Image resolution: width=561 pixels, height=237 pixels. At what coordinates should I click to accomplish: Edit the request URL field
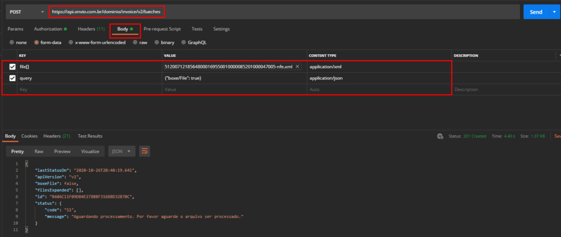(284, 12)
